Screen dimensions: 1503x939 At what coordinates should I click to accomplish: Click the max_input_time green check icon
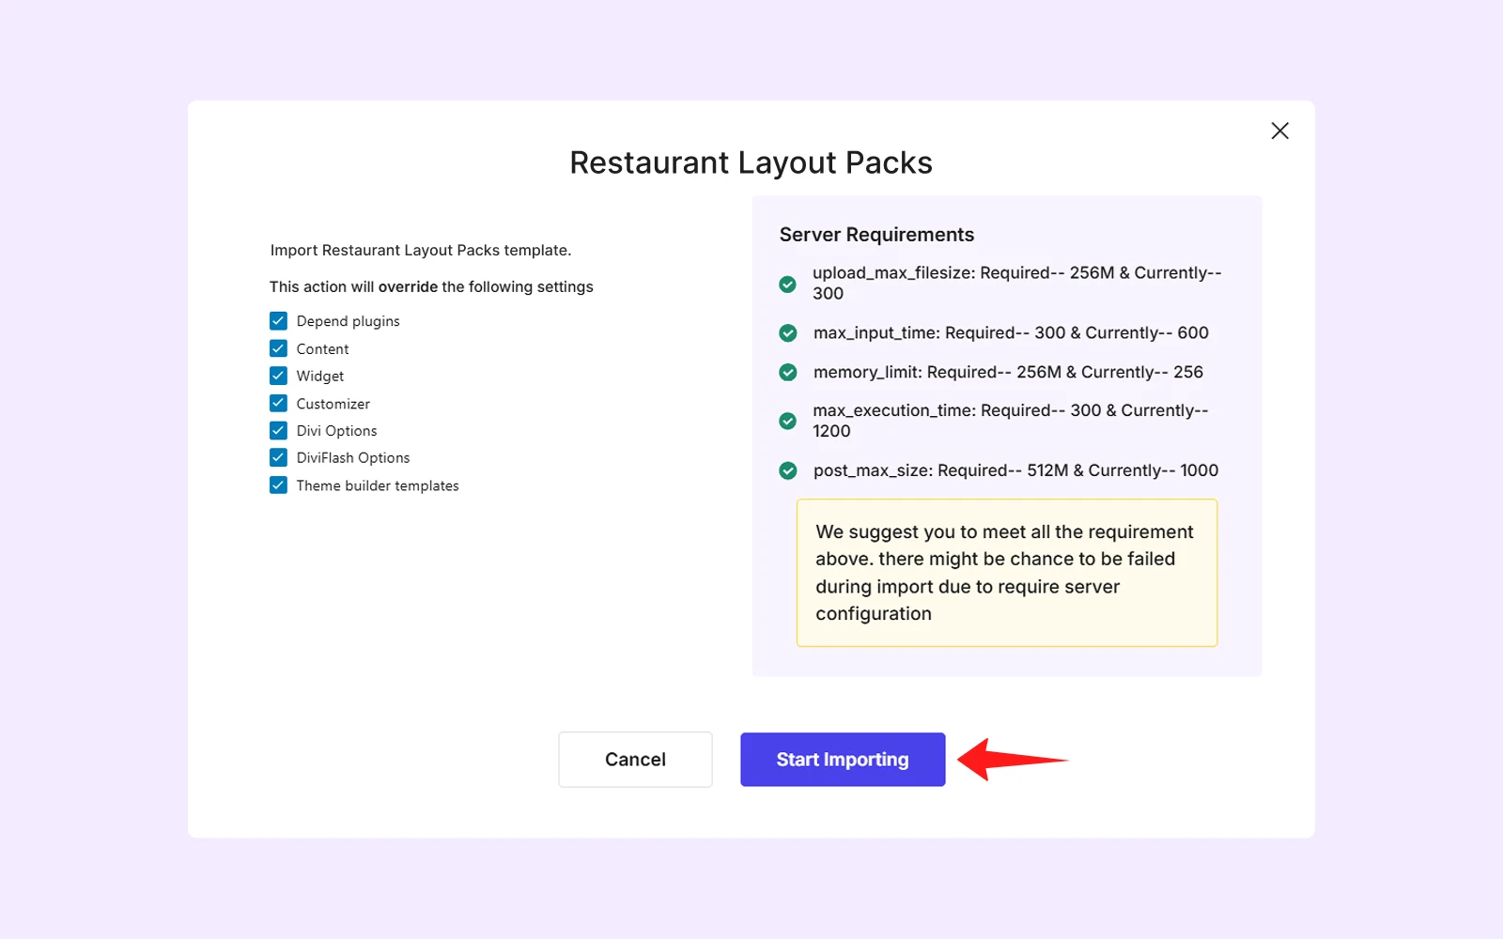click(x=788, y=333)
